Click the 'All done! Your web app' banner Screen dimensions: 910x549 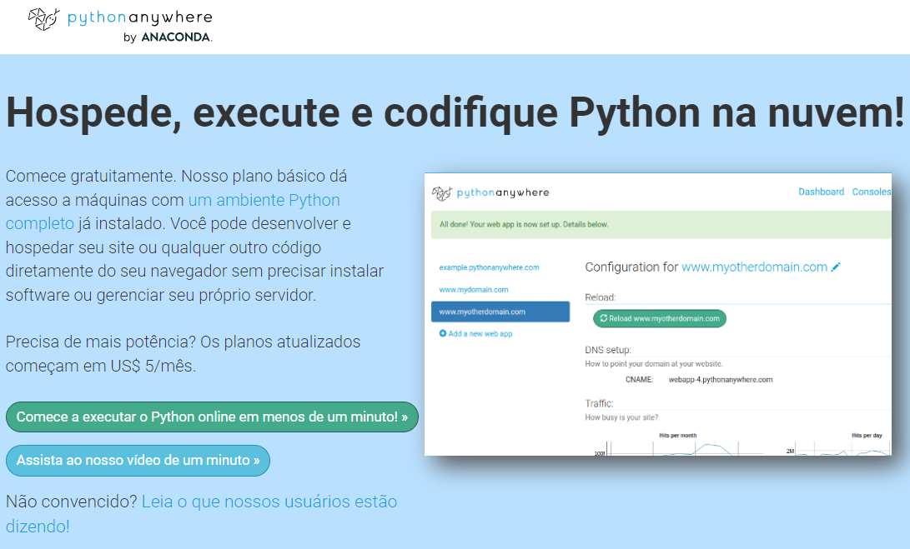(661, 224)
